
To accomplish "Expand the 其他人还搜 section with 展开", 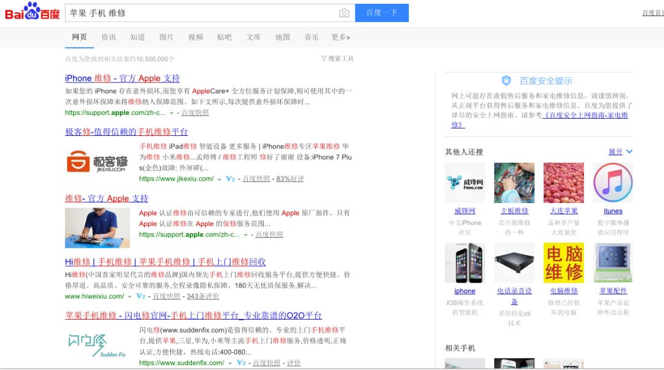I will (620, 152).
